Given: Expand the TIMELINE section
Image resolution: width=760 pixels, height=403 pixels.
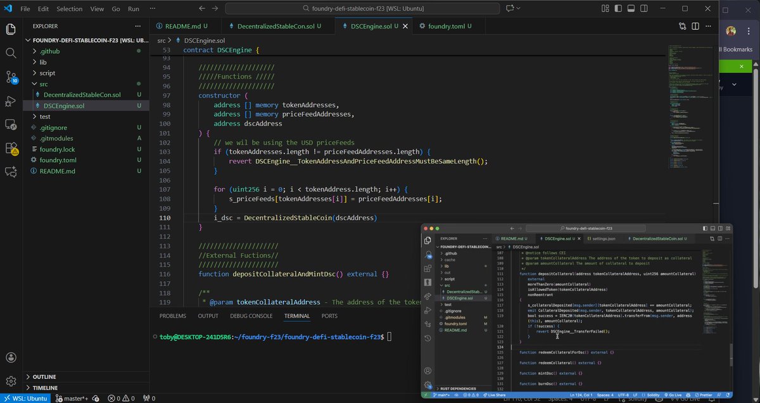Looking at the screenshot, I should [x=45, y=388].
